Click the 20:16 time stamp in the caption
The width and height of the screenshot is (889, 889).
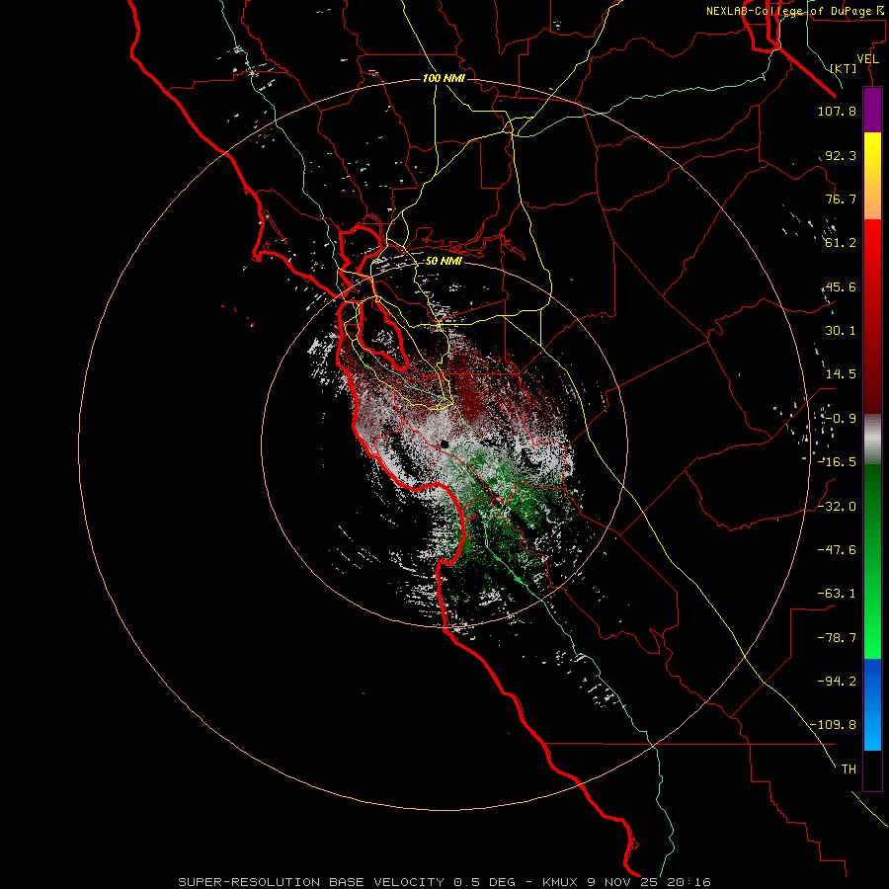click(x=688, y=882)
